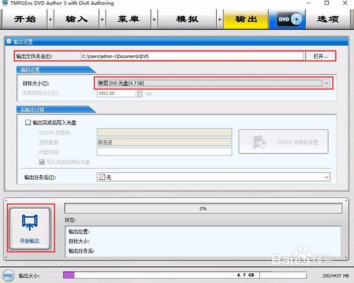Click the 输出设置 panel header icon
Screen dimensions: 354x283
(x=9, y=41)
